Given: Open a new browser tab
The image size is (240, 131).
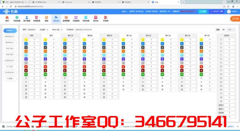Looking at the screenshot, I should click(183, 2).
